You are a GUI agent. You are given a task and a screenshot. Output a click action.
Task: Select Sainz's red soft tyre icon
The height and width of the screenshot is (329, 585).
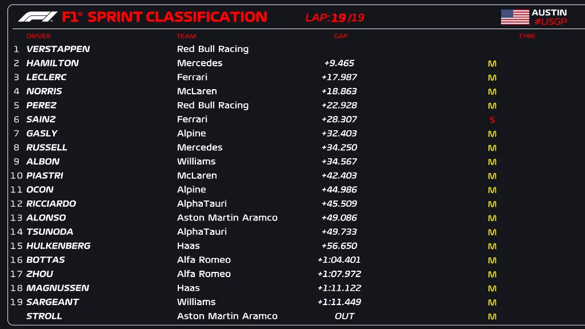coord(492,120)
